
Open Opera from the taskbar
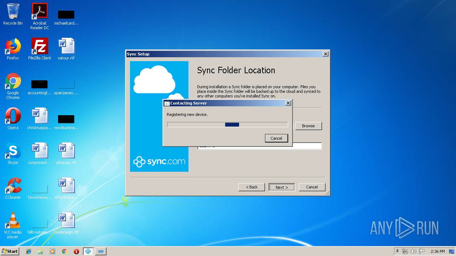(76, 251)
